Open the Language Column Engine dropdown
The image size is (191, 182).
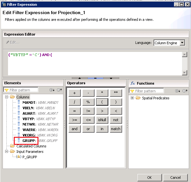tap(182, 43)
